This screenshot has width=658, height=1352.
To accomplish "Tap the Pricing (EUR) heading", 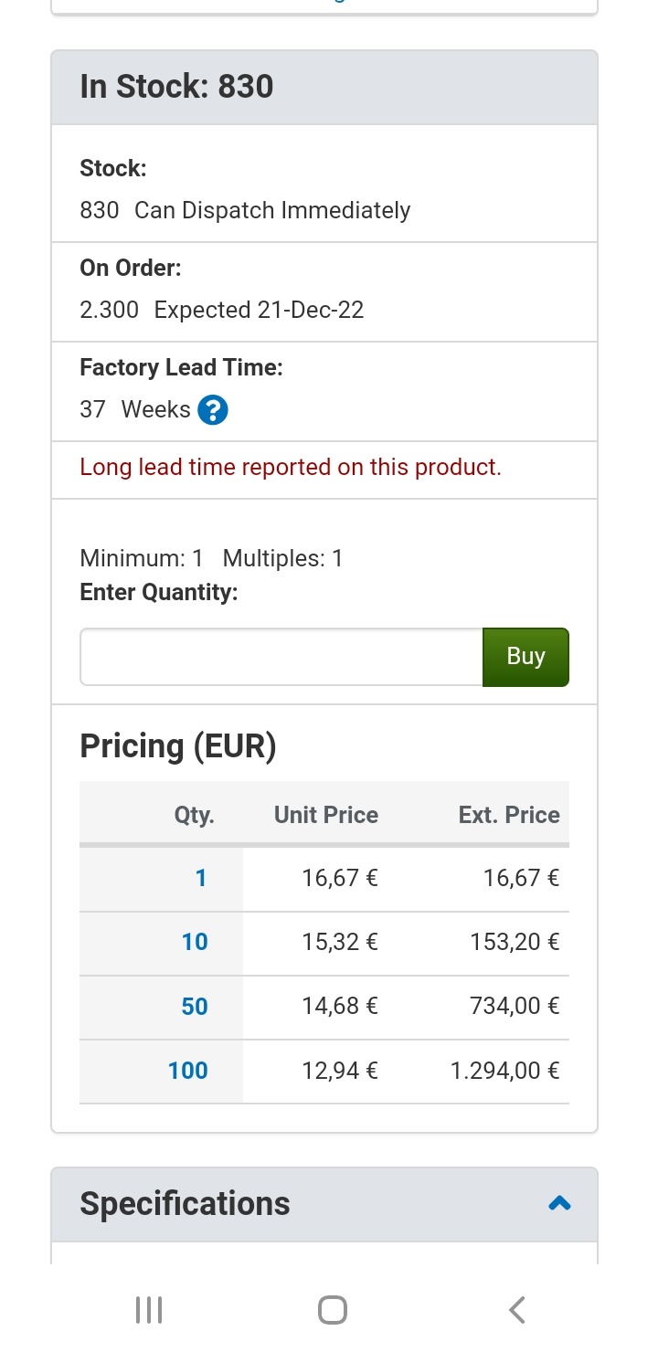I will (178, 746).
